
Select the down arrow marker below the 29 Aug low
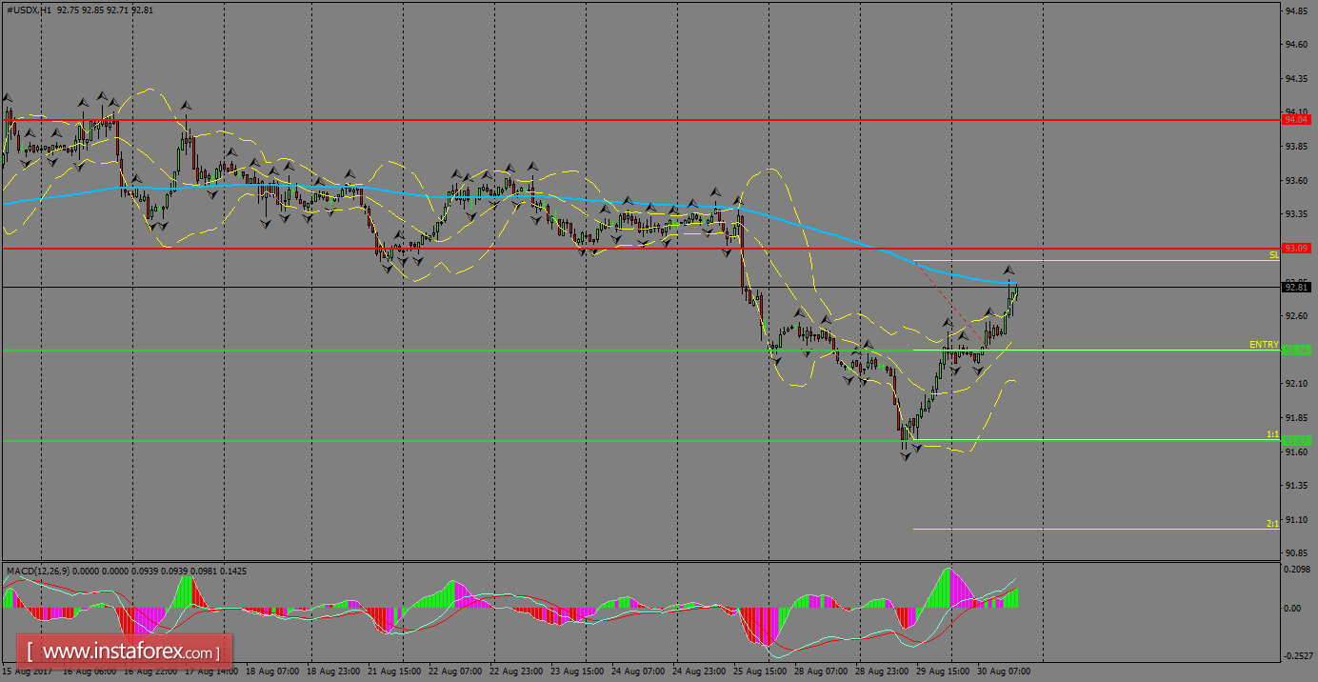pos(907,454)
